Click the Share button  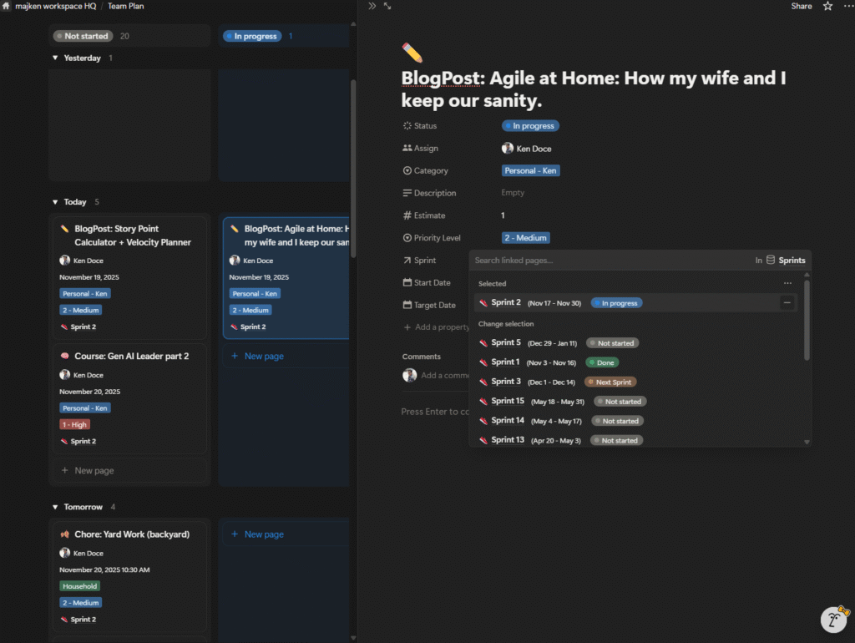tap(801, 6)
